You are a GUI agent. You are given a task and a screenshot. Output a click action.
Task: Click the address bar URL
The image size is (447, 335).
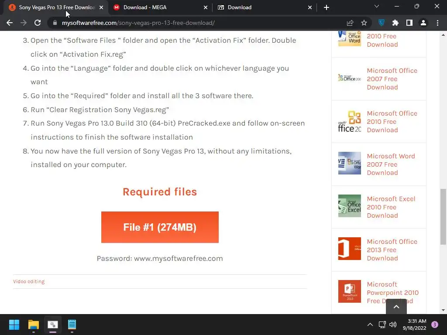(x=138, y=23)
